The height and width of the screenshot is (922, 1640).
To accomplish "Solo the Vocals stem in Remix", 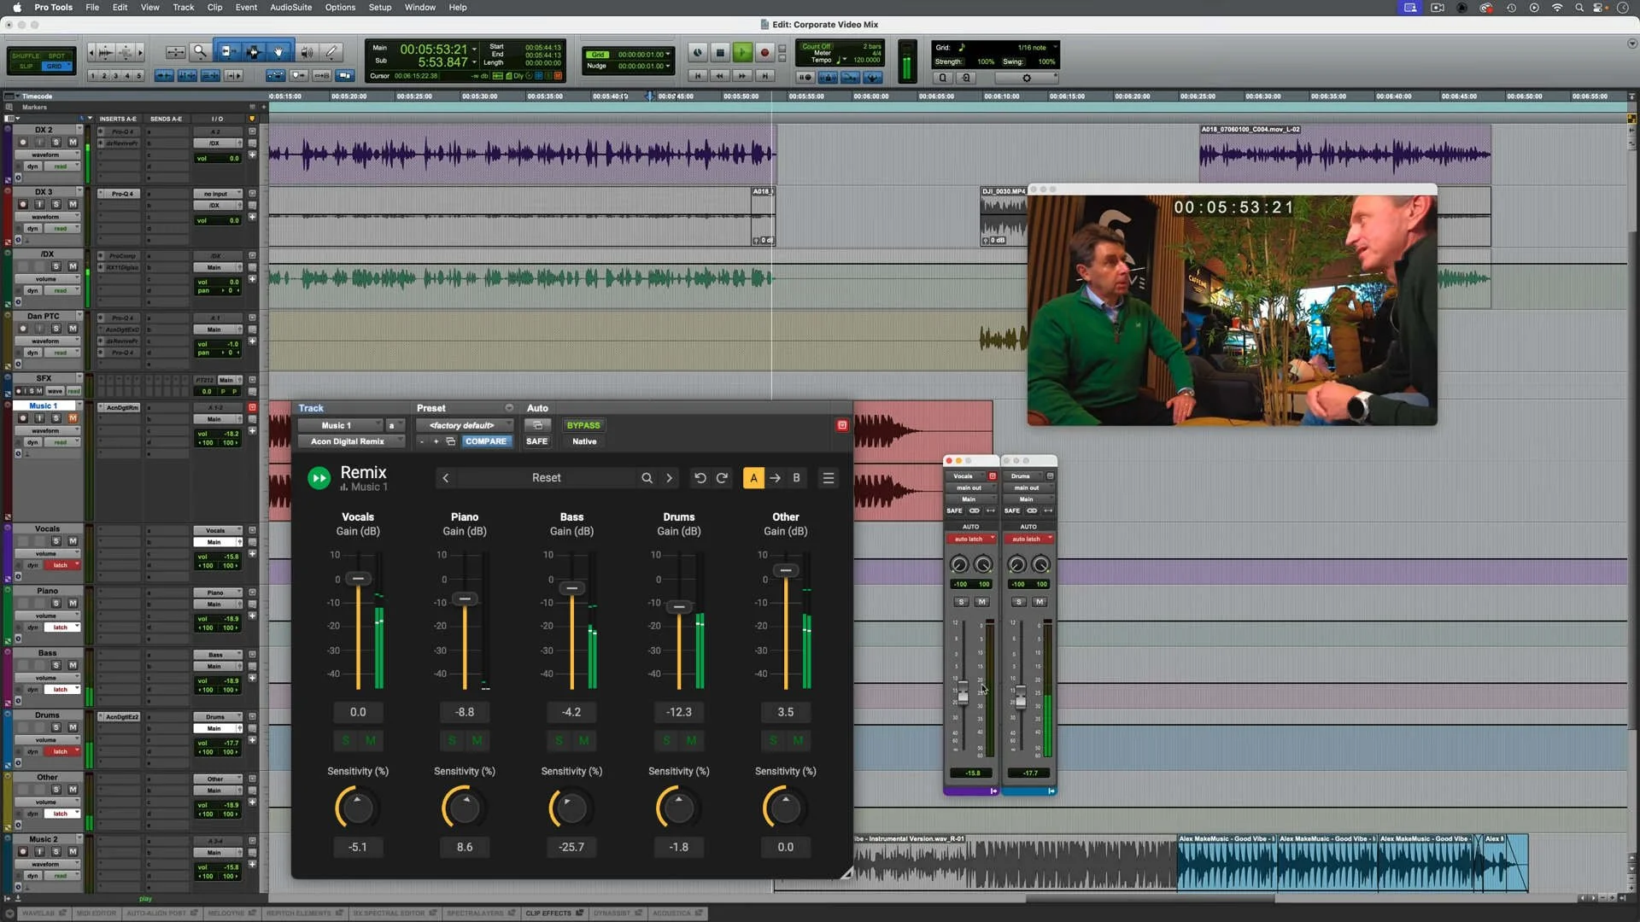I will (346, 740).
